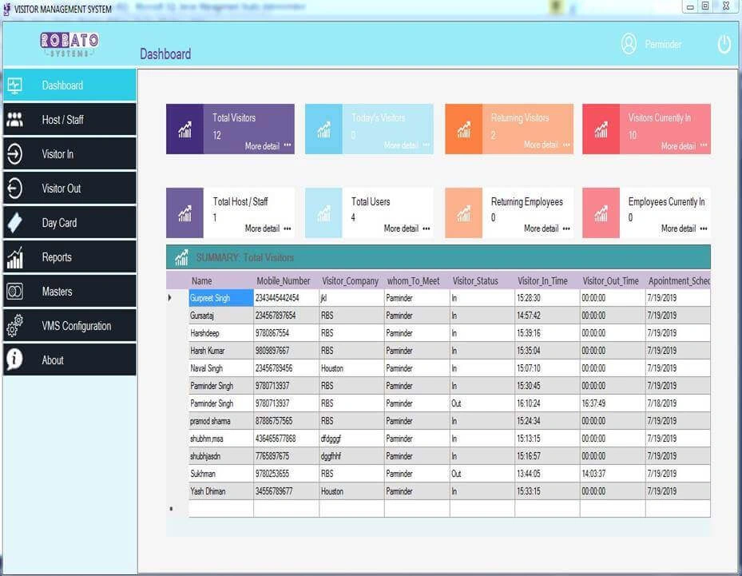Click the chart icon on Returning Employees card
This screenshot has width=742, height=576.
463,213
